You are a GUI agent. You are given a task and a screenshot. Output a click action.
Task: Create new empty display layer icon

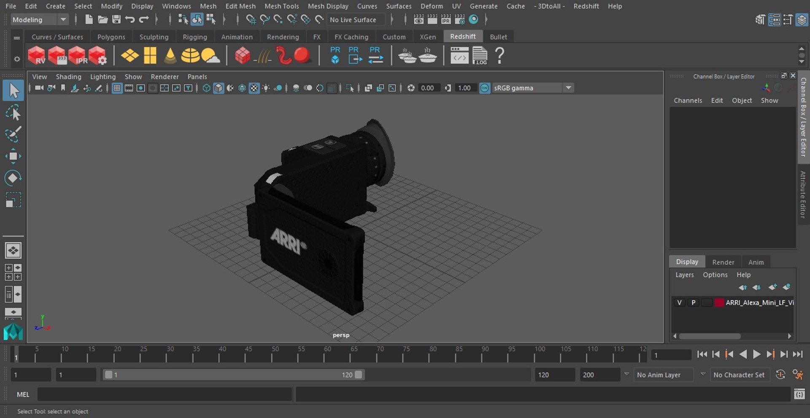pos(772,287)
